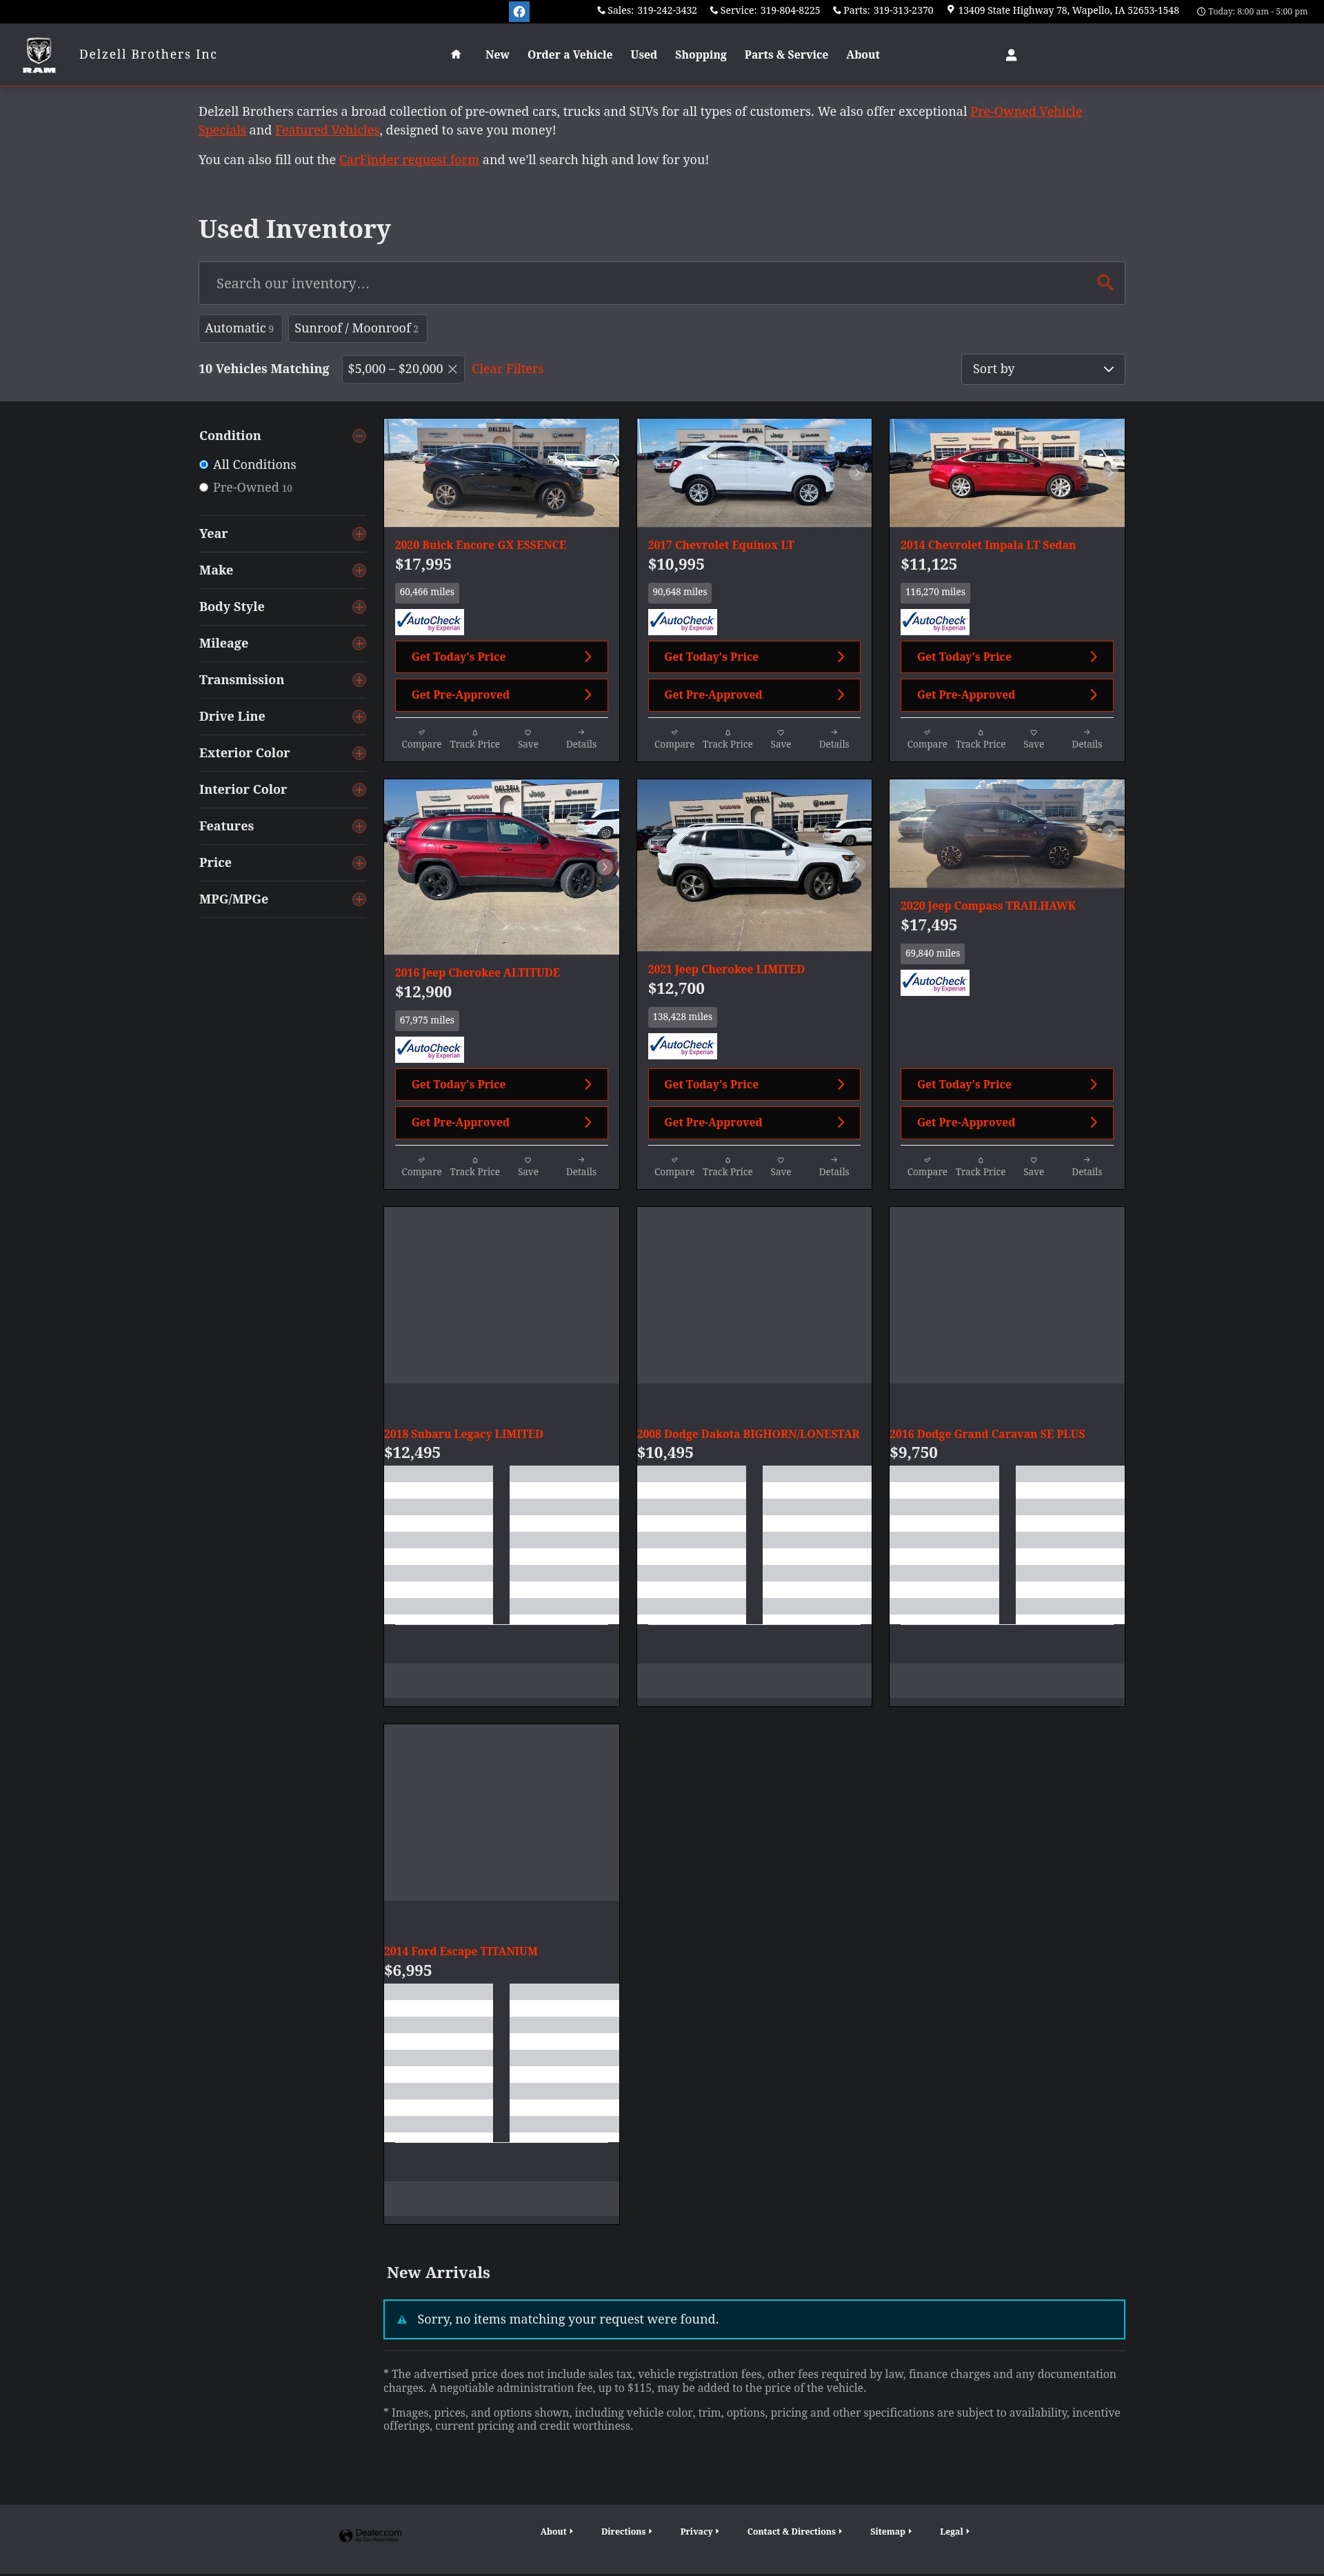Apply the Automatic quick filter chip
The width and height of the screenshot is (1324, 2576).
(x=240, y=328)
